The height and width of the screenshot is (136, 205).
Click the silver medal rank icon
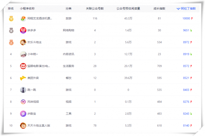point(11,30)
